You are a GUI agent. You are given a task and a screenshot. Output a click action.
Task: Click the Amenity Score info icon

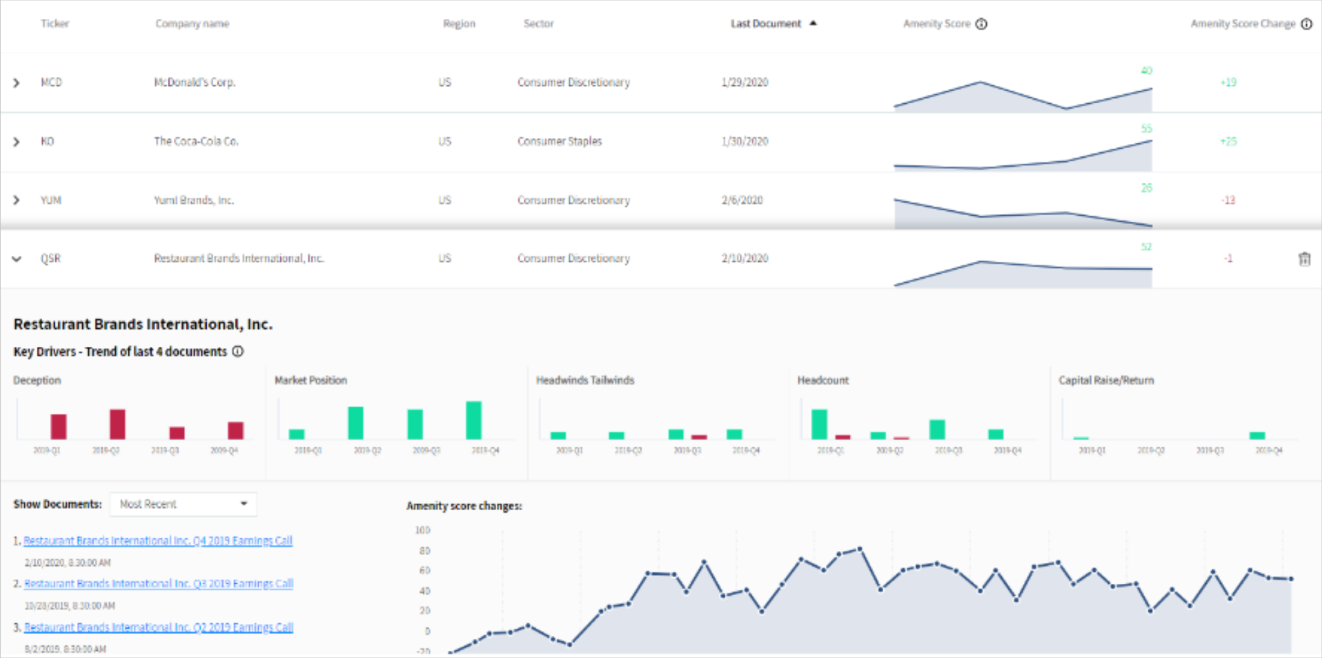click(981, 24)
